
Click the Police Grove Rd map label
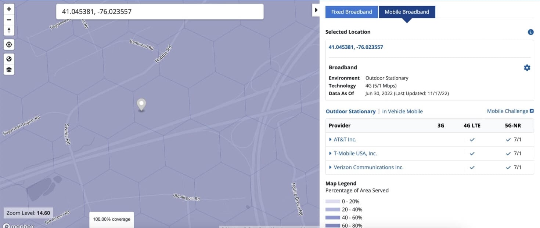pyautogui.click(x=297, y=199)
